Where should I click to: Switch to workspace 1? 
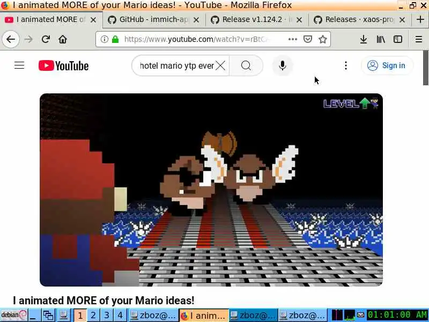80,315
